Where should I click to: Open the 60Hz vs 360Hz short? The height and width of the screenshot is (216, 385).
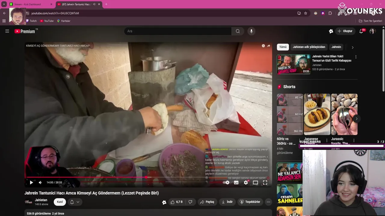pyautogui.click(x=290, y=114)
